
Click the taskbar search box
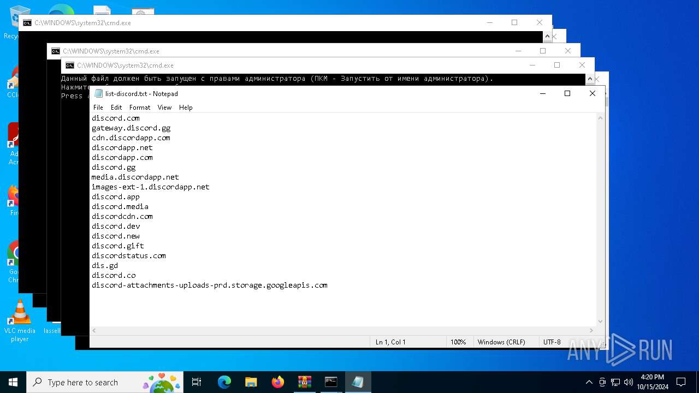[106, 382]
